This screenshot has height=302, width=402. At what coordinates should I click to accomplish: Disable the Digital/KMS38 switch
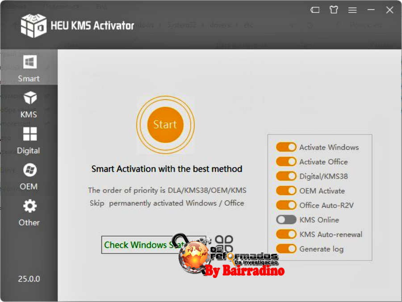tap(286, 176)
